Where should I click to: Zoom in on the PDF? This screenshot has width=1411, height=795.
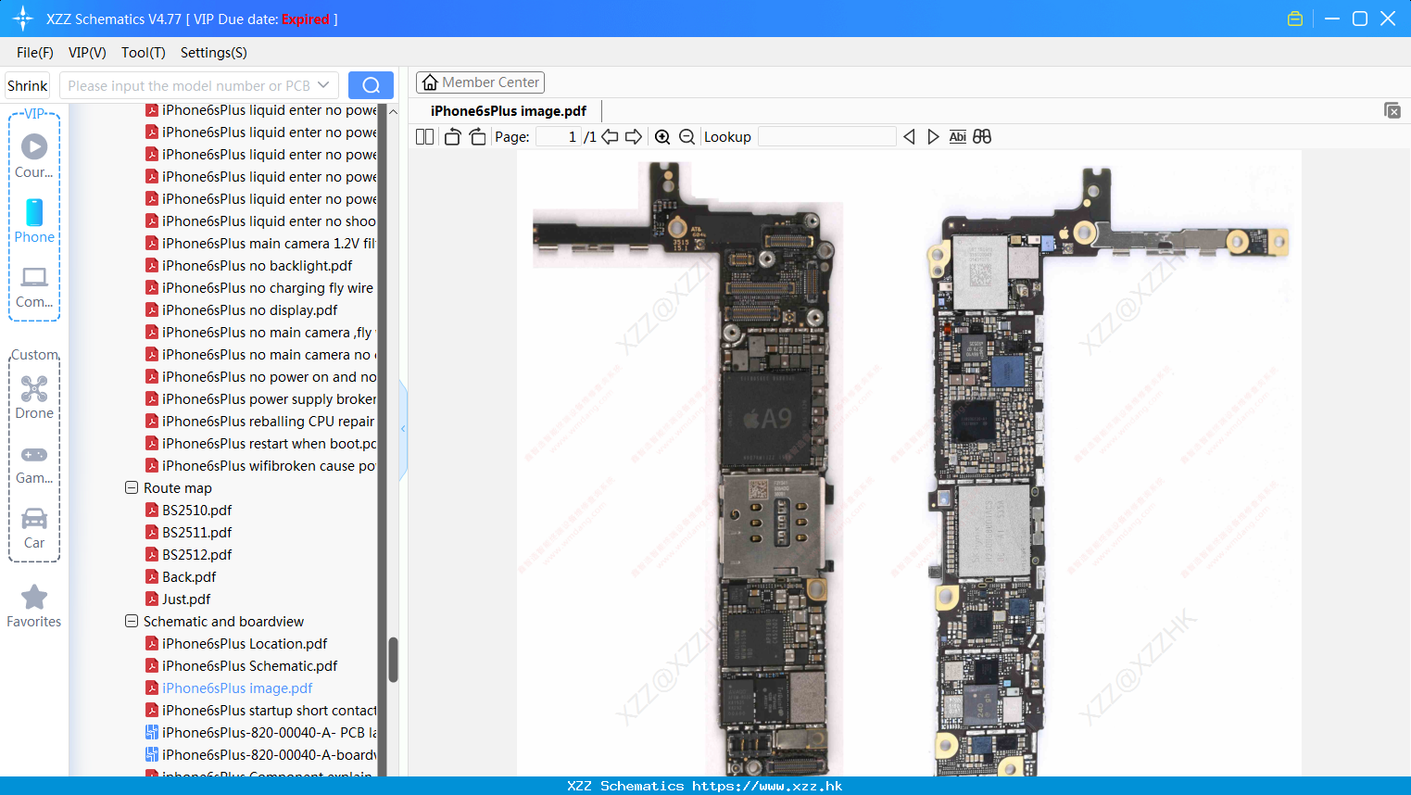662,137
